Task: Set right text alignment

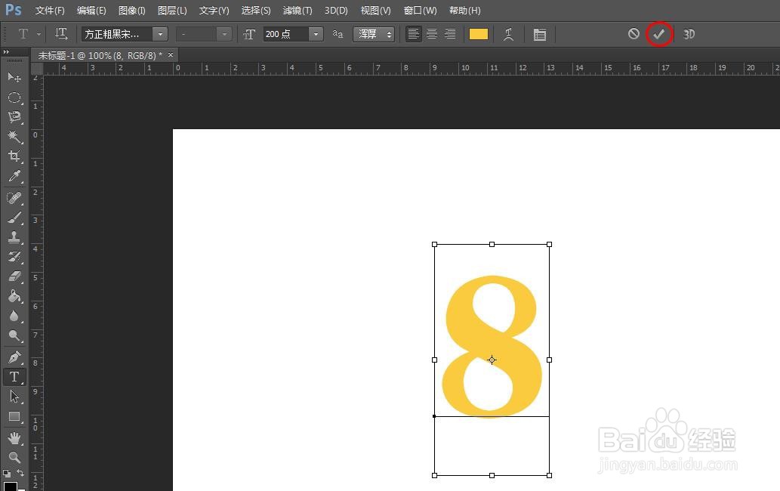Action: tap(450, 34)
